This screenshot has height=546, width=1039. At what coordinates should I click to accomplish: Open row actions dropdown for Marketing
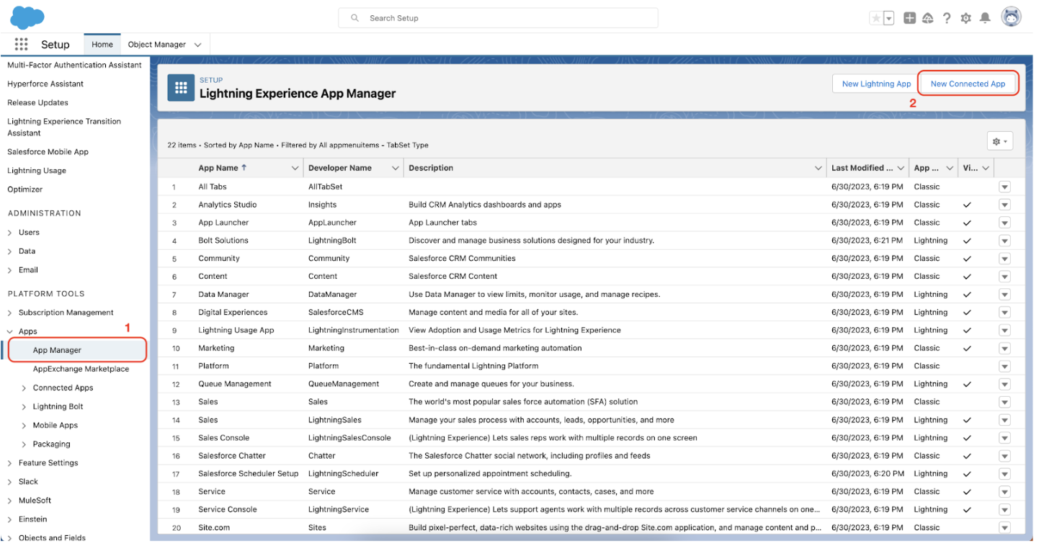[1004, 348]
